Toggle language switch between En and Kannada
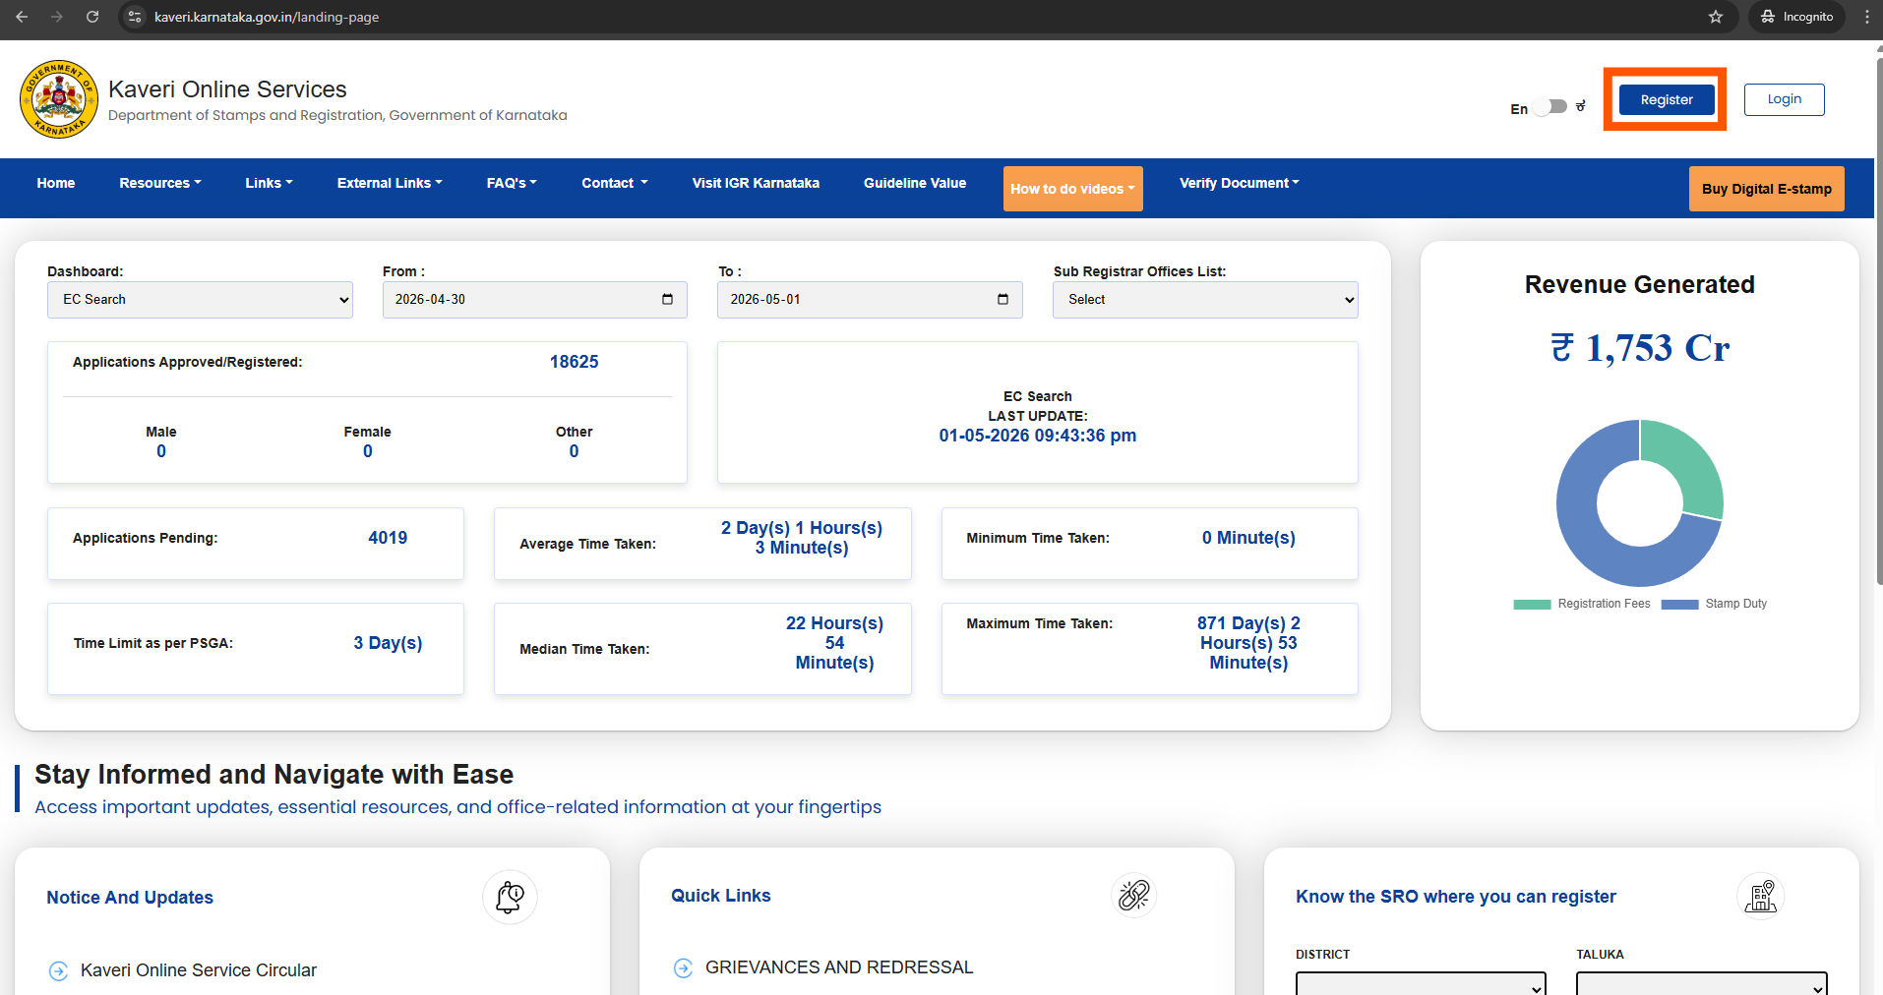1883x995 pixels. tap(1550, 106)
